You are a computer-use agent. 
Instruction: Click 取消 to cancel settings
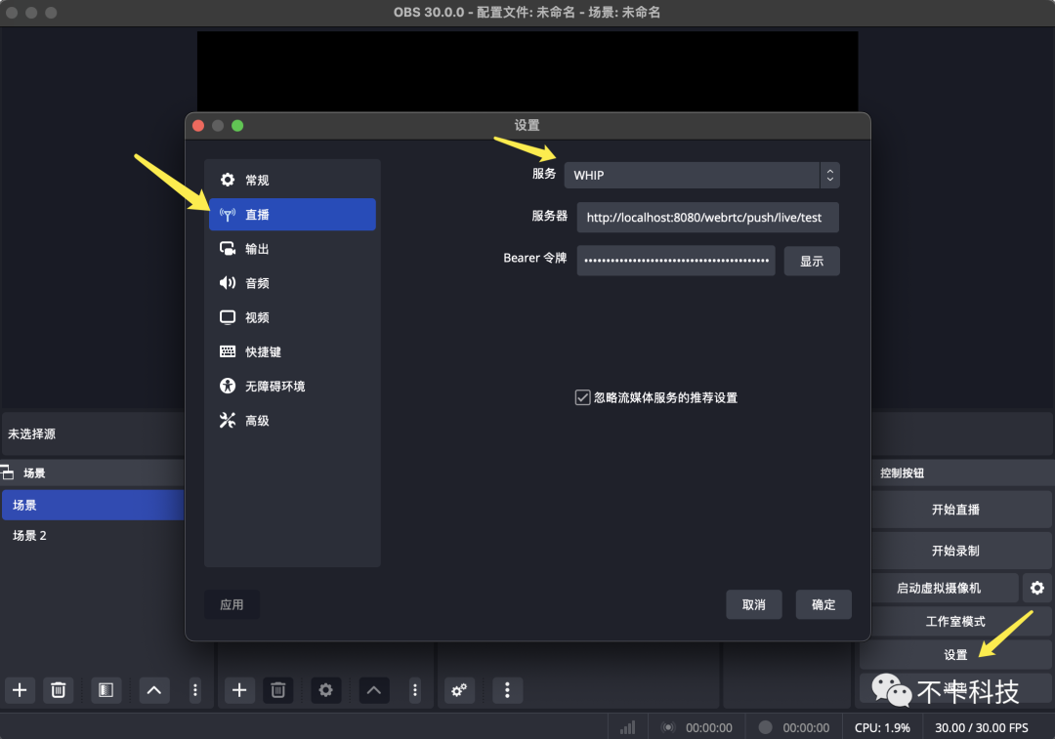click(753, 604)
